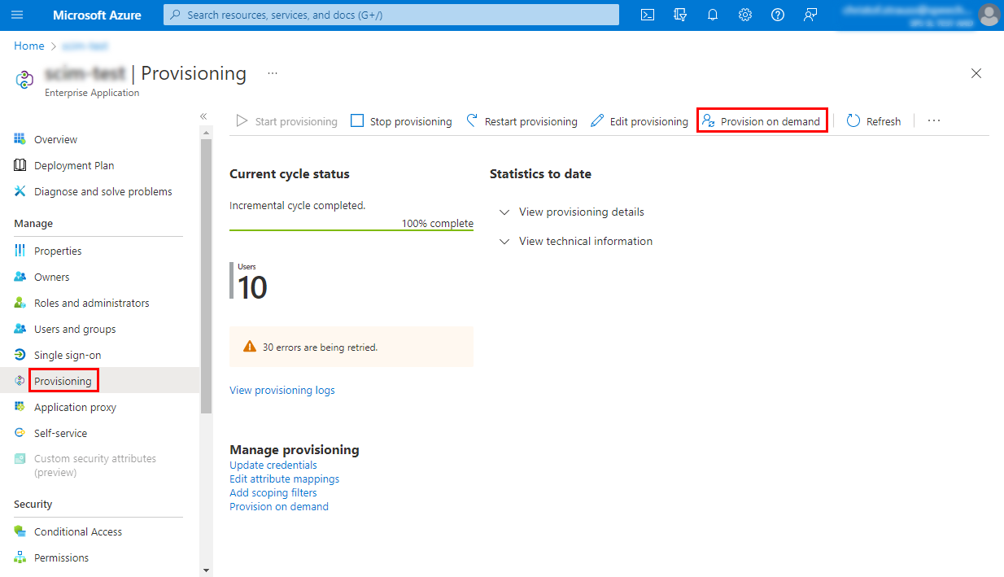Image resolution: width=1004 pixels, height=577 pixels.
Task: Select Provision on demand toolbar button
Action: tap(762, 121)
